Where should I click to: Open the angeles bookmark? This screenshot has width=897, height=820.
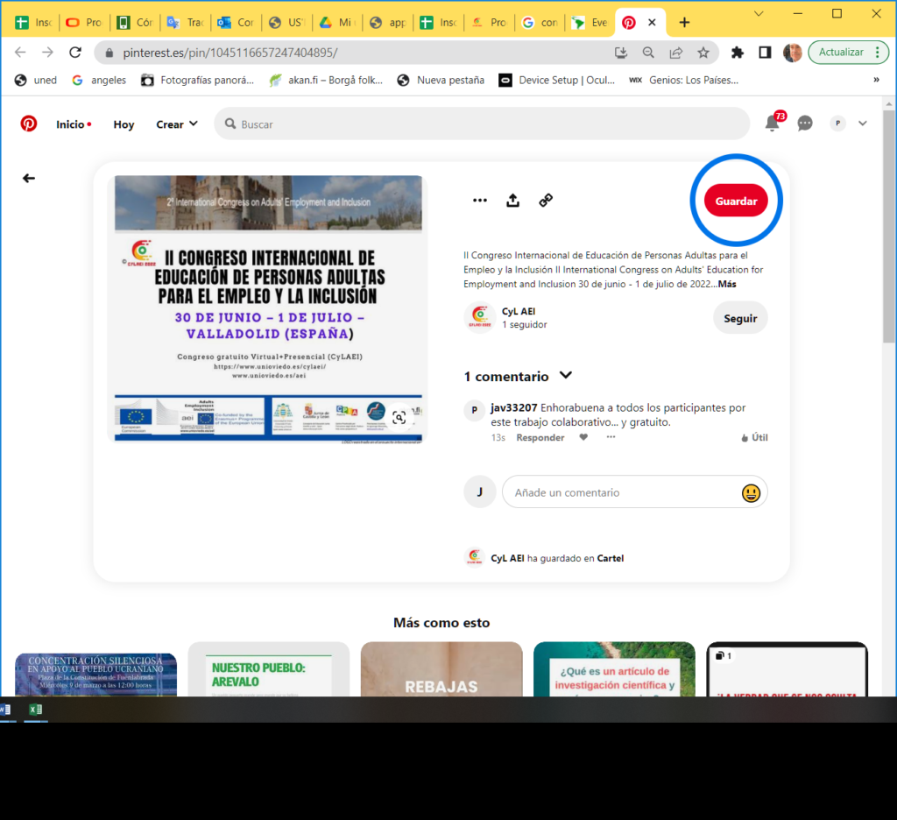click(x=99, y=80)
